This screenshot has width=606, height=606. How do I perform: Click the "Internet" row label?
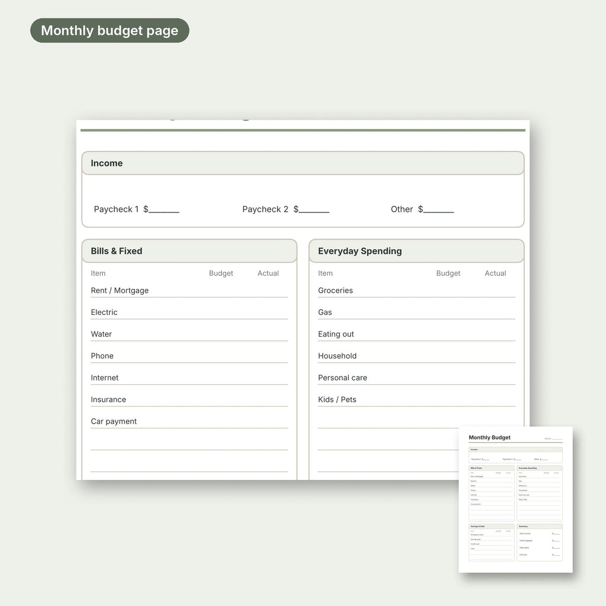pyautogui.click(x=105, y=378)
